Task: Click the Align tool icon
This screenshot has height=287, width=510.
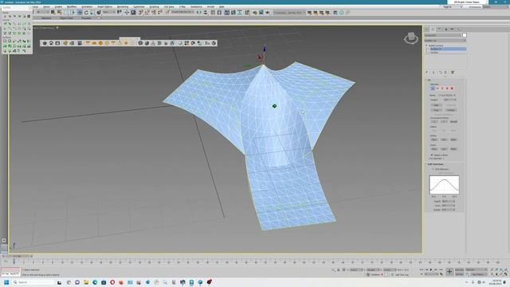Action: [206, 13]
